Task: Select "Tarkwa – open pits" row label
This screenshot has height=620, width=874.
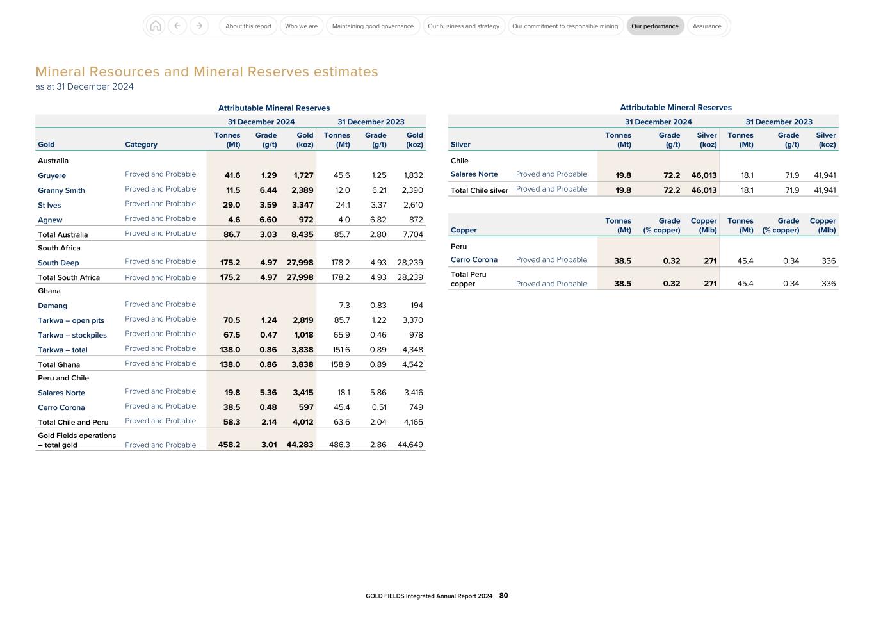Action: (x=71, y=320)
